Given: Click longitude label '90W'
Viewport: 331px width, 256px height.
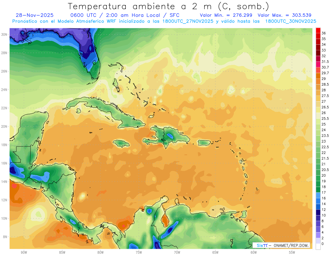Looking at the screenshot, I should point(24,252).
